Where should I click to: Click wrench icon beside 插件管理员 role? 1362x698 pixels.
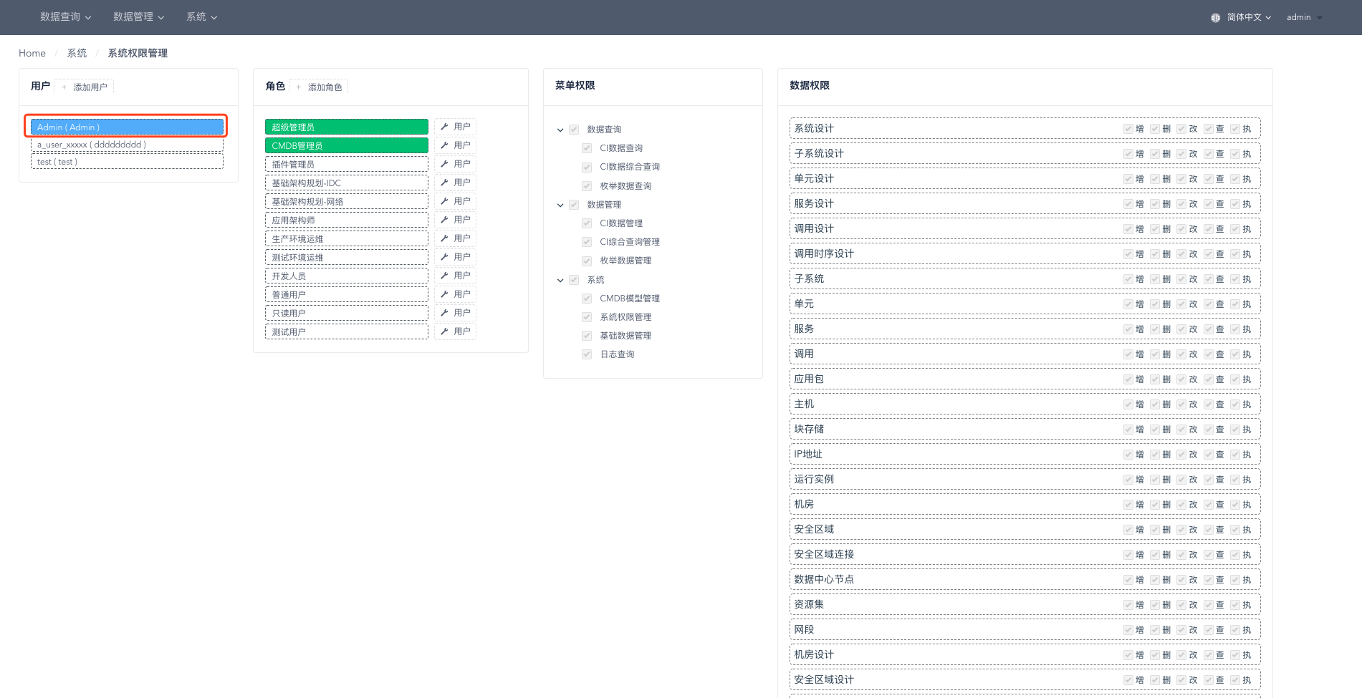pyautogui.click(x=444, y=164)
